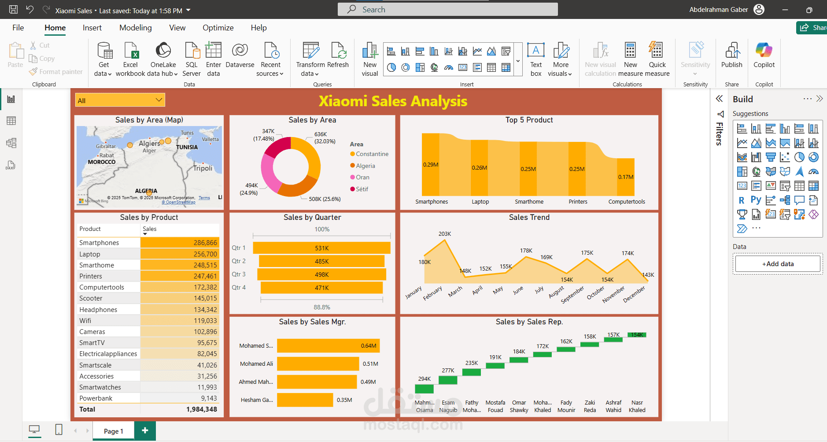Add a new report page
Viewport: 827px width, 442px height.
[145, 431]
